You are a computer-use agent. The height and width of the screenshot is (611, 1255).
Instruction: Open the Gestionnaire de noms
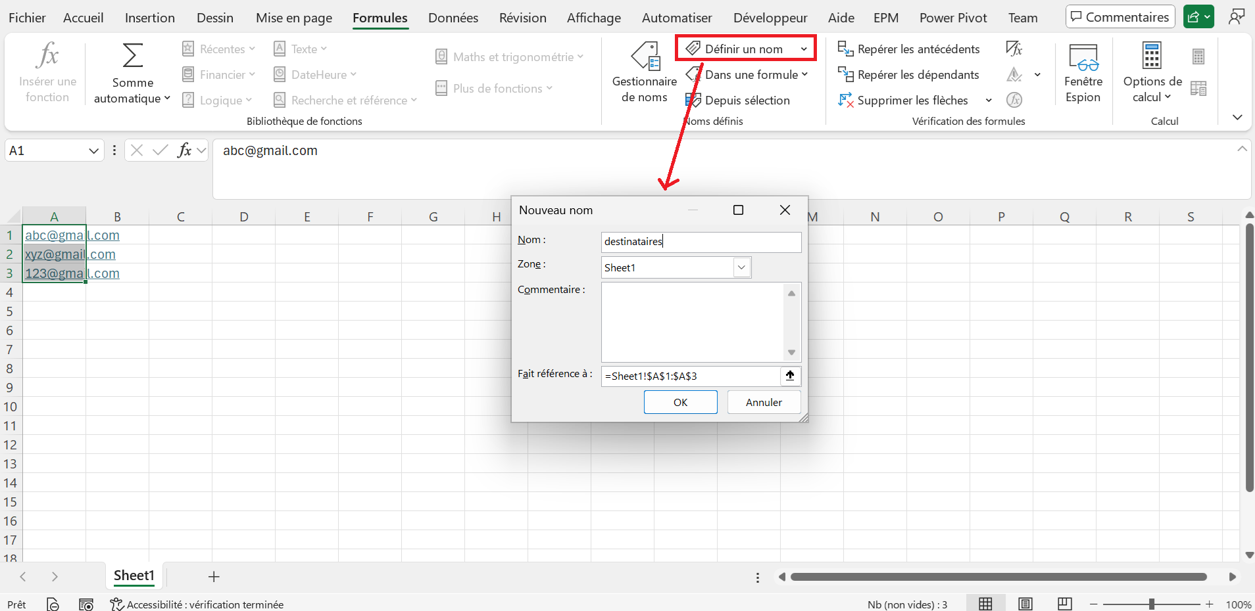pos(645,73)
